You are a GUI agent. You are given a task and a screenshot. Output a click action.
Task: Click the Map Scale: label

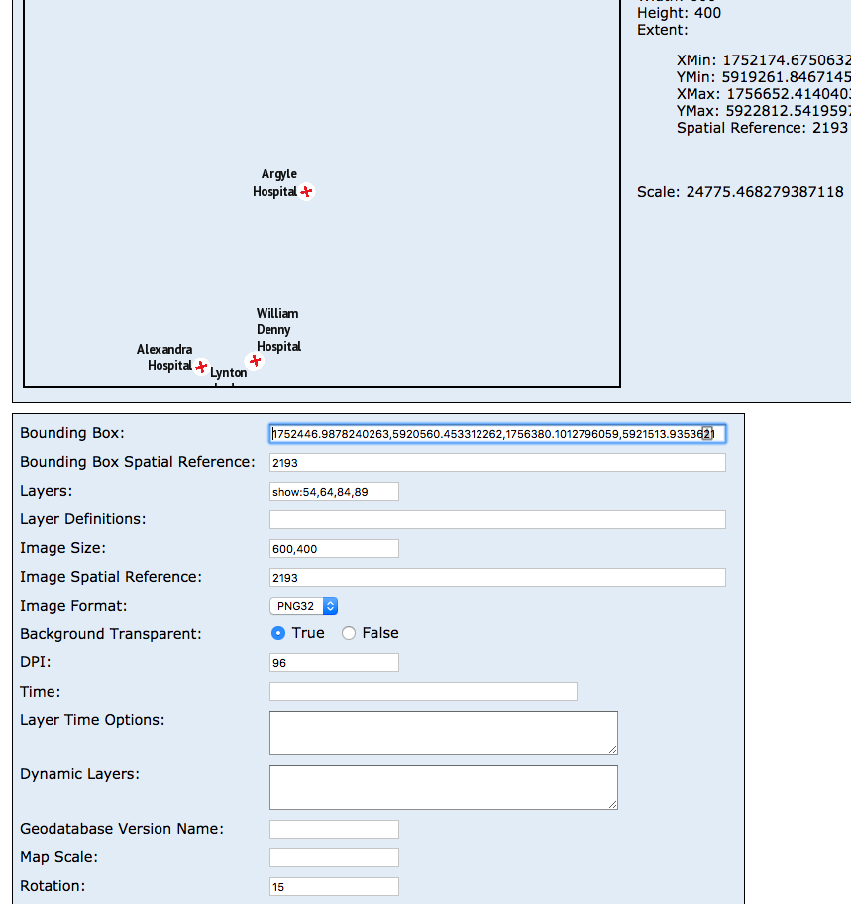click(x=58, y=857)
